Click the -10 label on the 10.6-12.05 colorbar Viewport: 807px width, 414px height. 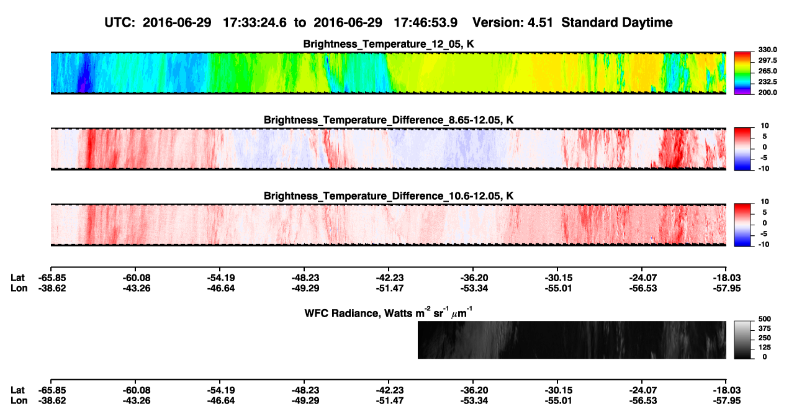click(x=764, y=245)
